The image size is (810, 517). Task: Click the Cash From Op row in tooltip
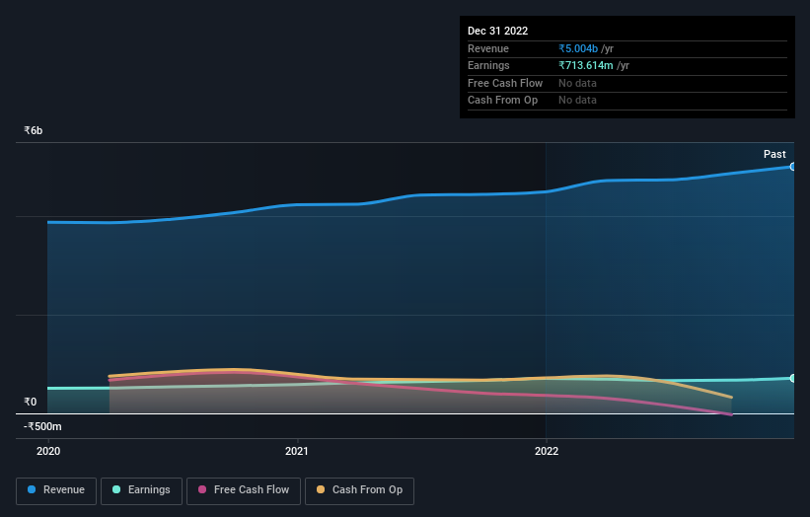[627, 101]
